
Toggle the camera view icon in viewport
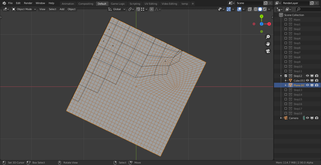[x=268, y=51]
